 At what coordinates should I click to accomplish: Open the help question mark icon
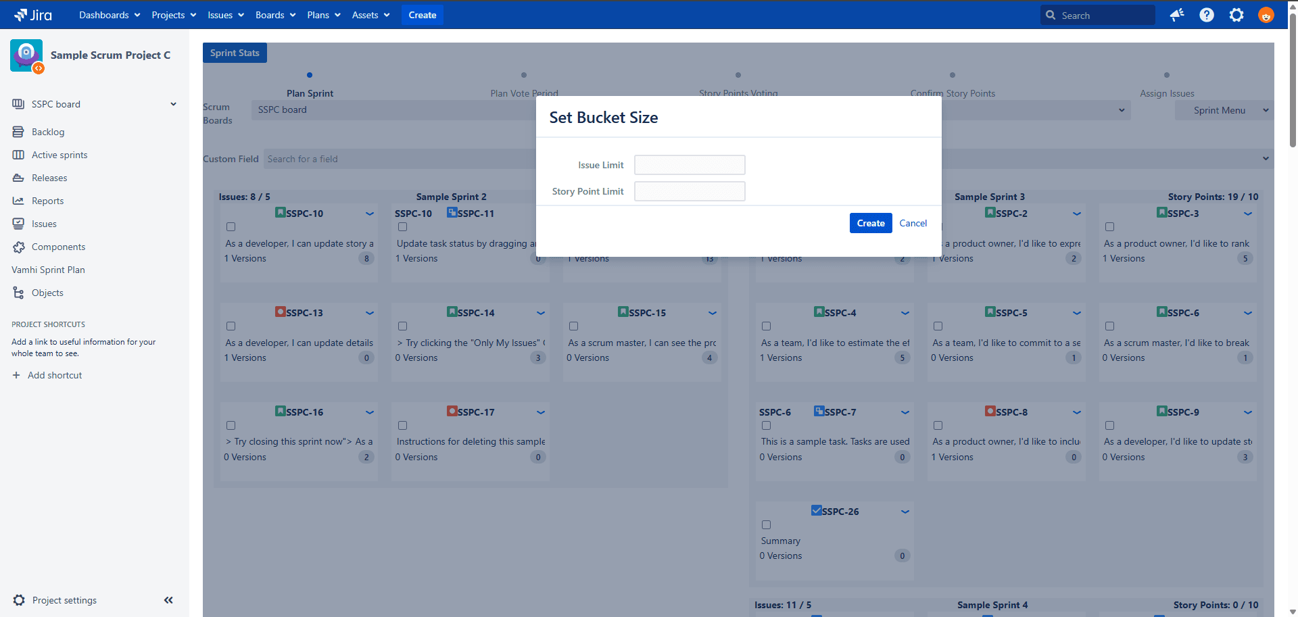[x=1207, y=15]
